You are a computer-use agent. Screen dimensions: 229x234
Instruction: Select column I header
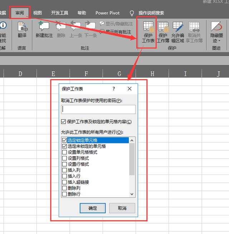click(x=185, y=73)
